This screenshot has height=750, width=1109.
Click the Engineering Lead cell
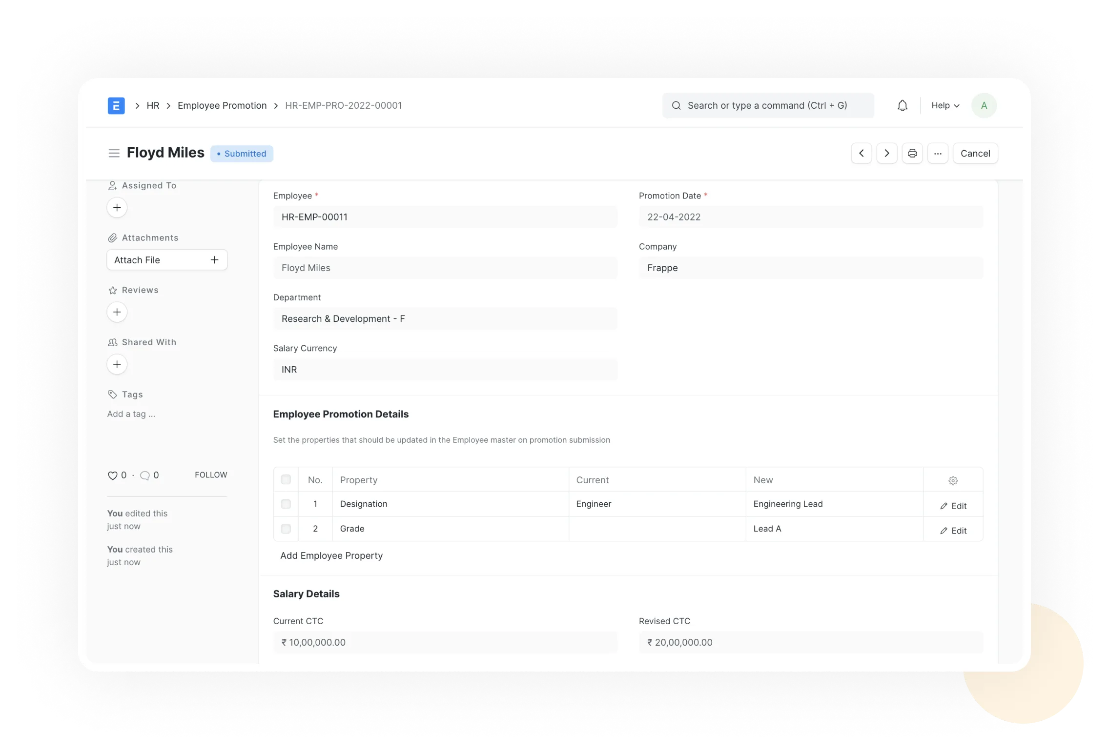834,504
